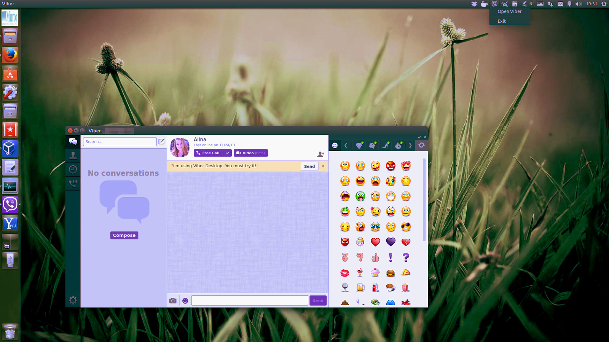
Task: Click the add participant icon
Action: 320,154
